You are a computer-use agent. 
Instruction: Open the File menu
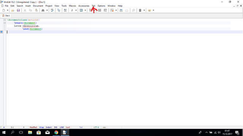point(6,6)
